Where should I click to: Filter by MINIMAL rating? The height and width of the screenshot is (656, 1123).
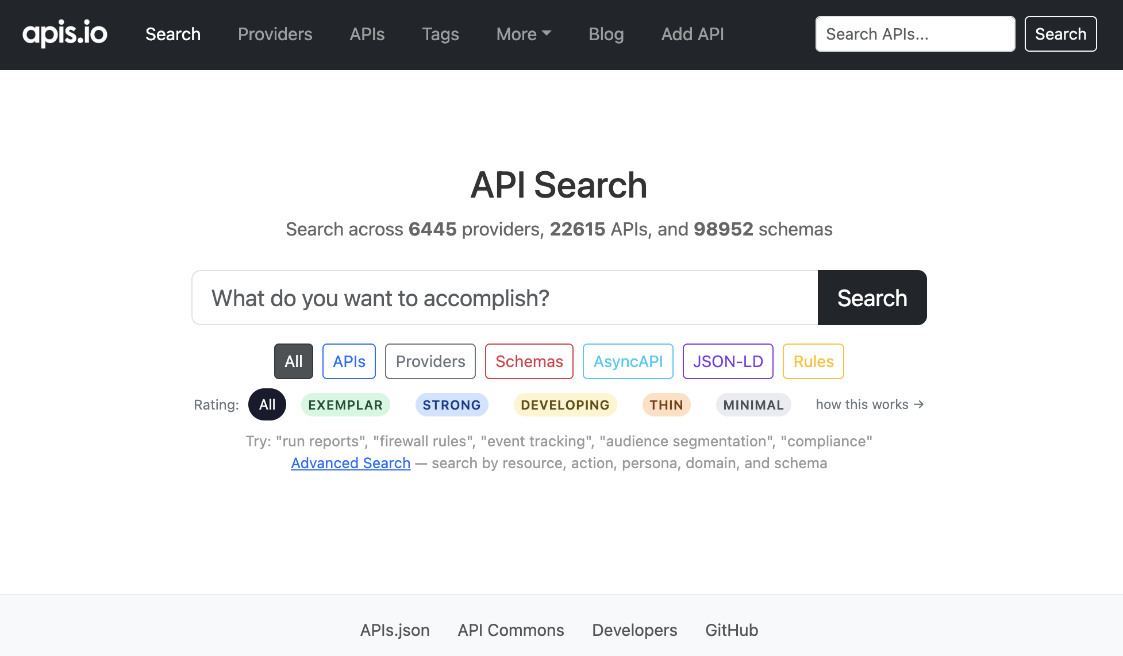[x=753, y=405]
